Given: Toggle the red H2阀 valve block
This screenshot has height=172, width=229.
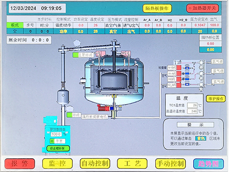Looking at the screenshot, I should click(179, 79).
